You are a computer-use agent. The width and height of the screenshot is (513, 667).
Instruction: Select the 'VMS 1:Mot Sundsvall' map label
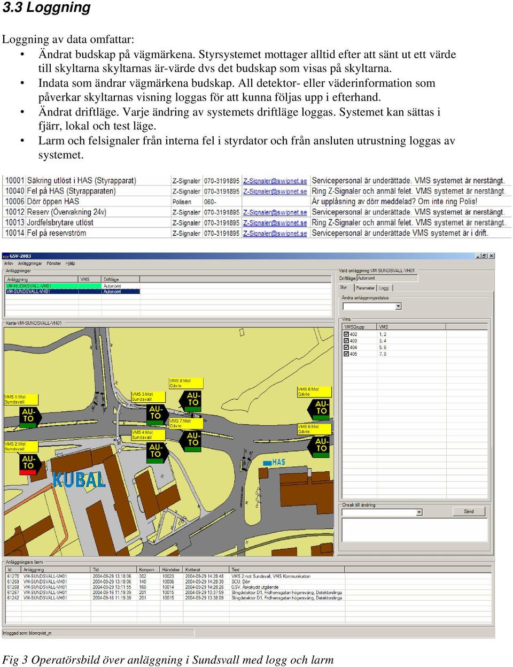pos(22,400)
